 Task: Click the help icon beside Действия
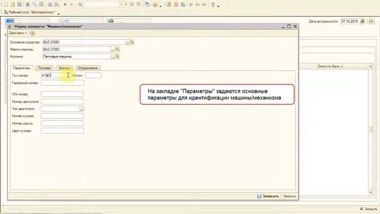[32, 33]
